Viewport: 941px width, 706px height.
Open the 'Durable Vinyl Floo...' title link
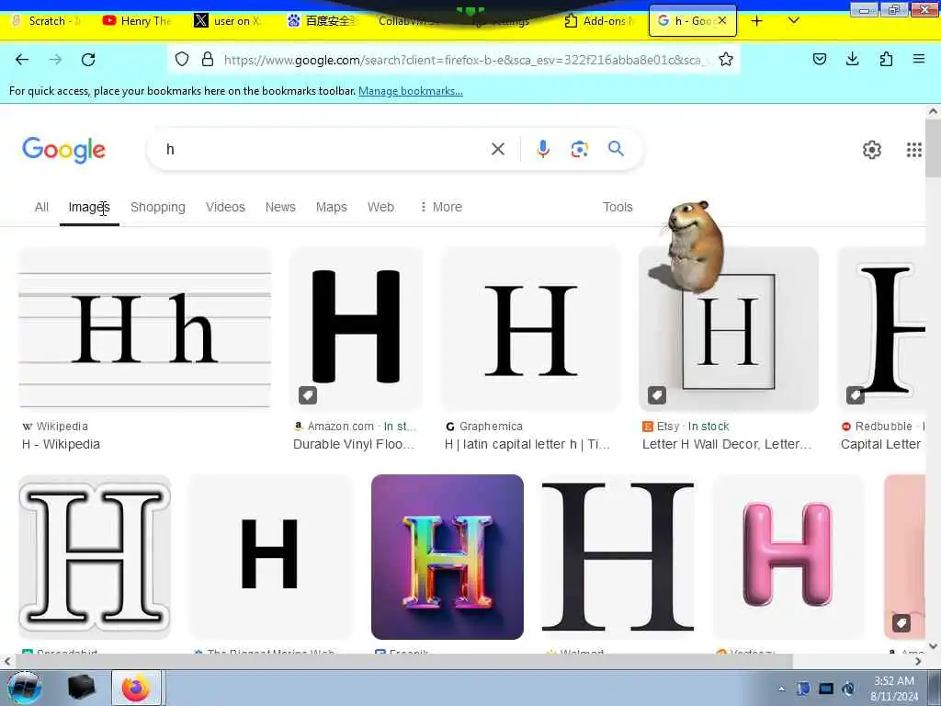[x=354, y=444]
